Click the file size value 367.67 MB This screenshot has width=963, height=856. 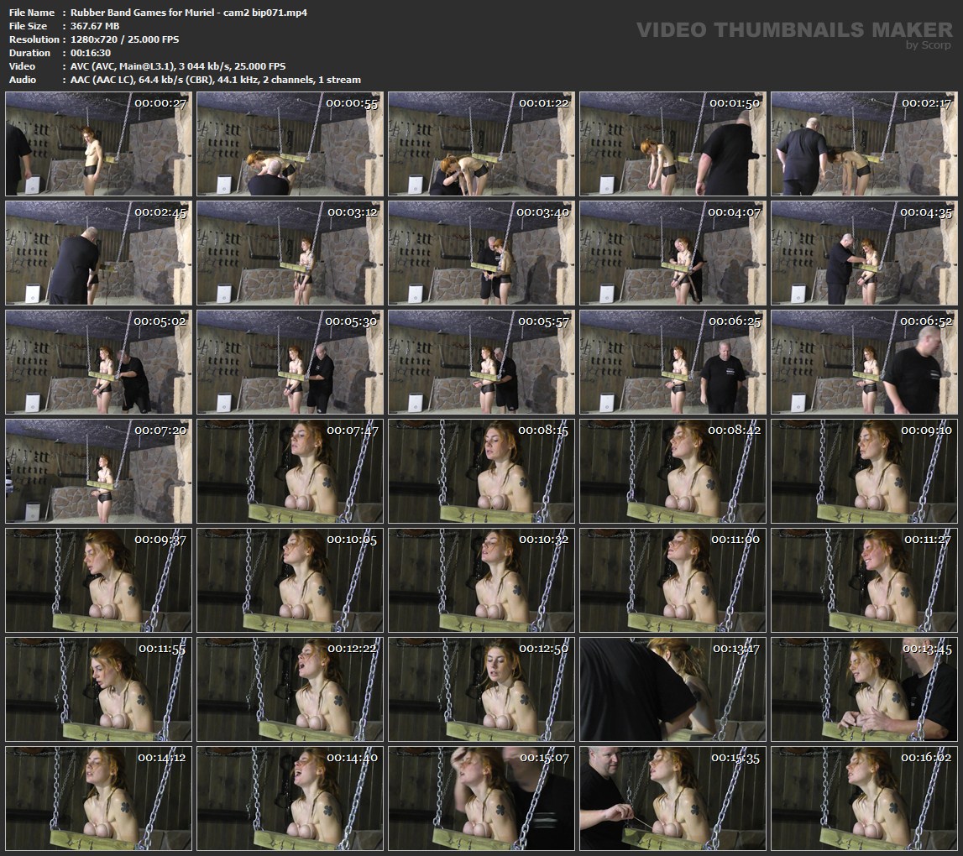pyautogui.click(x=95, y=26)
